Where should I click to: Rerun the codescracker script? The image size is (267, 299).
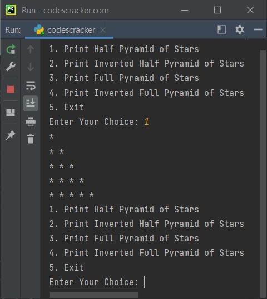coord(11,49)
